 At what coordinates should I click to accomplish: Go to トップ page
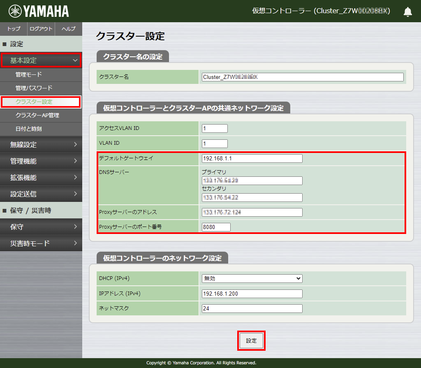14,29
